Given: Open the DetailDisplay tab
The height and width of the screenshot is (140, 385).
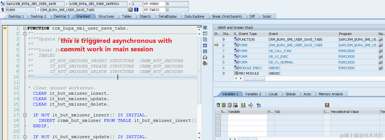Looking at the screenshot, I should pos(168,16).
